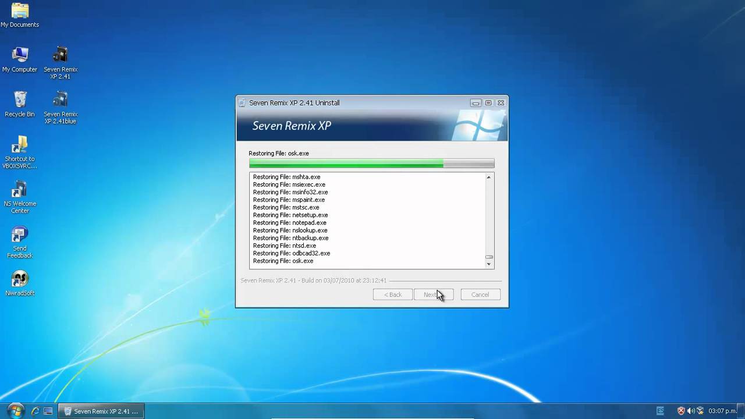Select the Recycle Bin icon
The image size is (745, 419).
[x=20, y=104]
